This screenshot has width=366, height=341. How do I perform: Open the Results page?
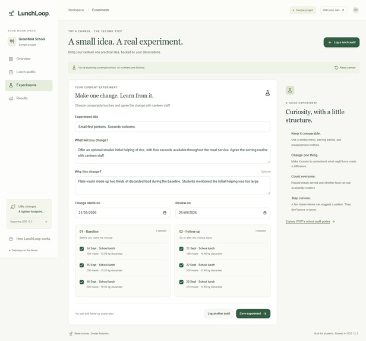tap(29, 98)
